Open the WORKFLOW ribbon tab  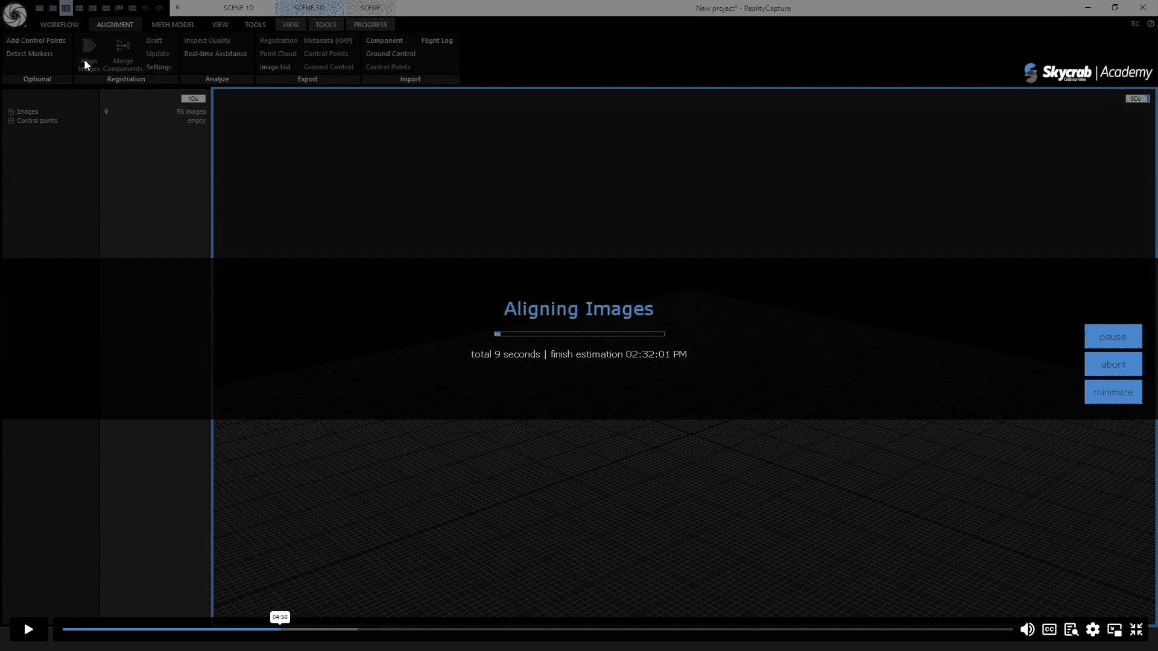(59, 25)
